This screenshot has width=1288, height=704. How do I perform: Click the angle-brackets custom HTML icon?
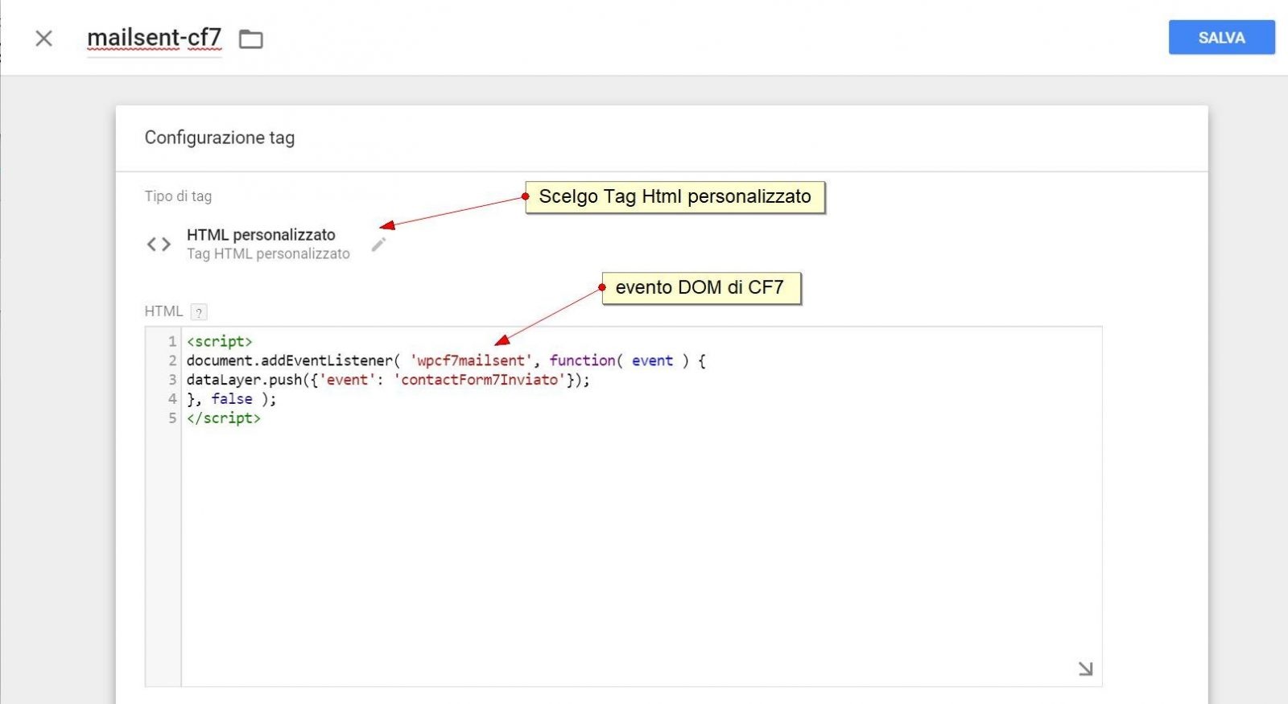pos(159,245)
